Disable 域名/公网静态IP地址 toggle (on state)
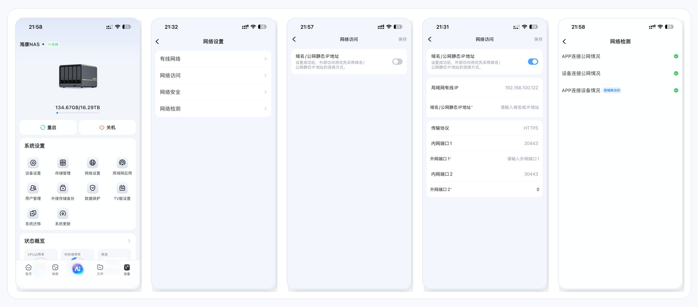Viewport: 698px width, 307px height. 533,62
